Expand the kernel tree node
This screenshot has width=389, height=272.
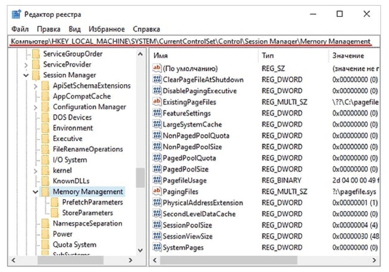[x=36, y=171]
